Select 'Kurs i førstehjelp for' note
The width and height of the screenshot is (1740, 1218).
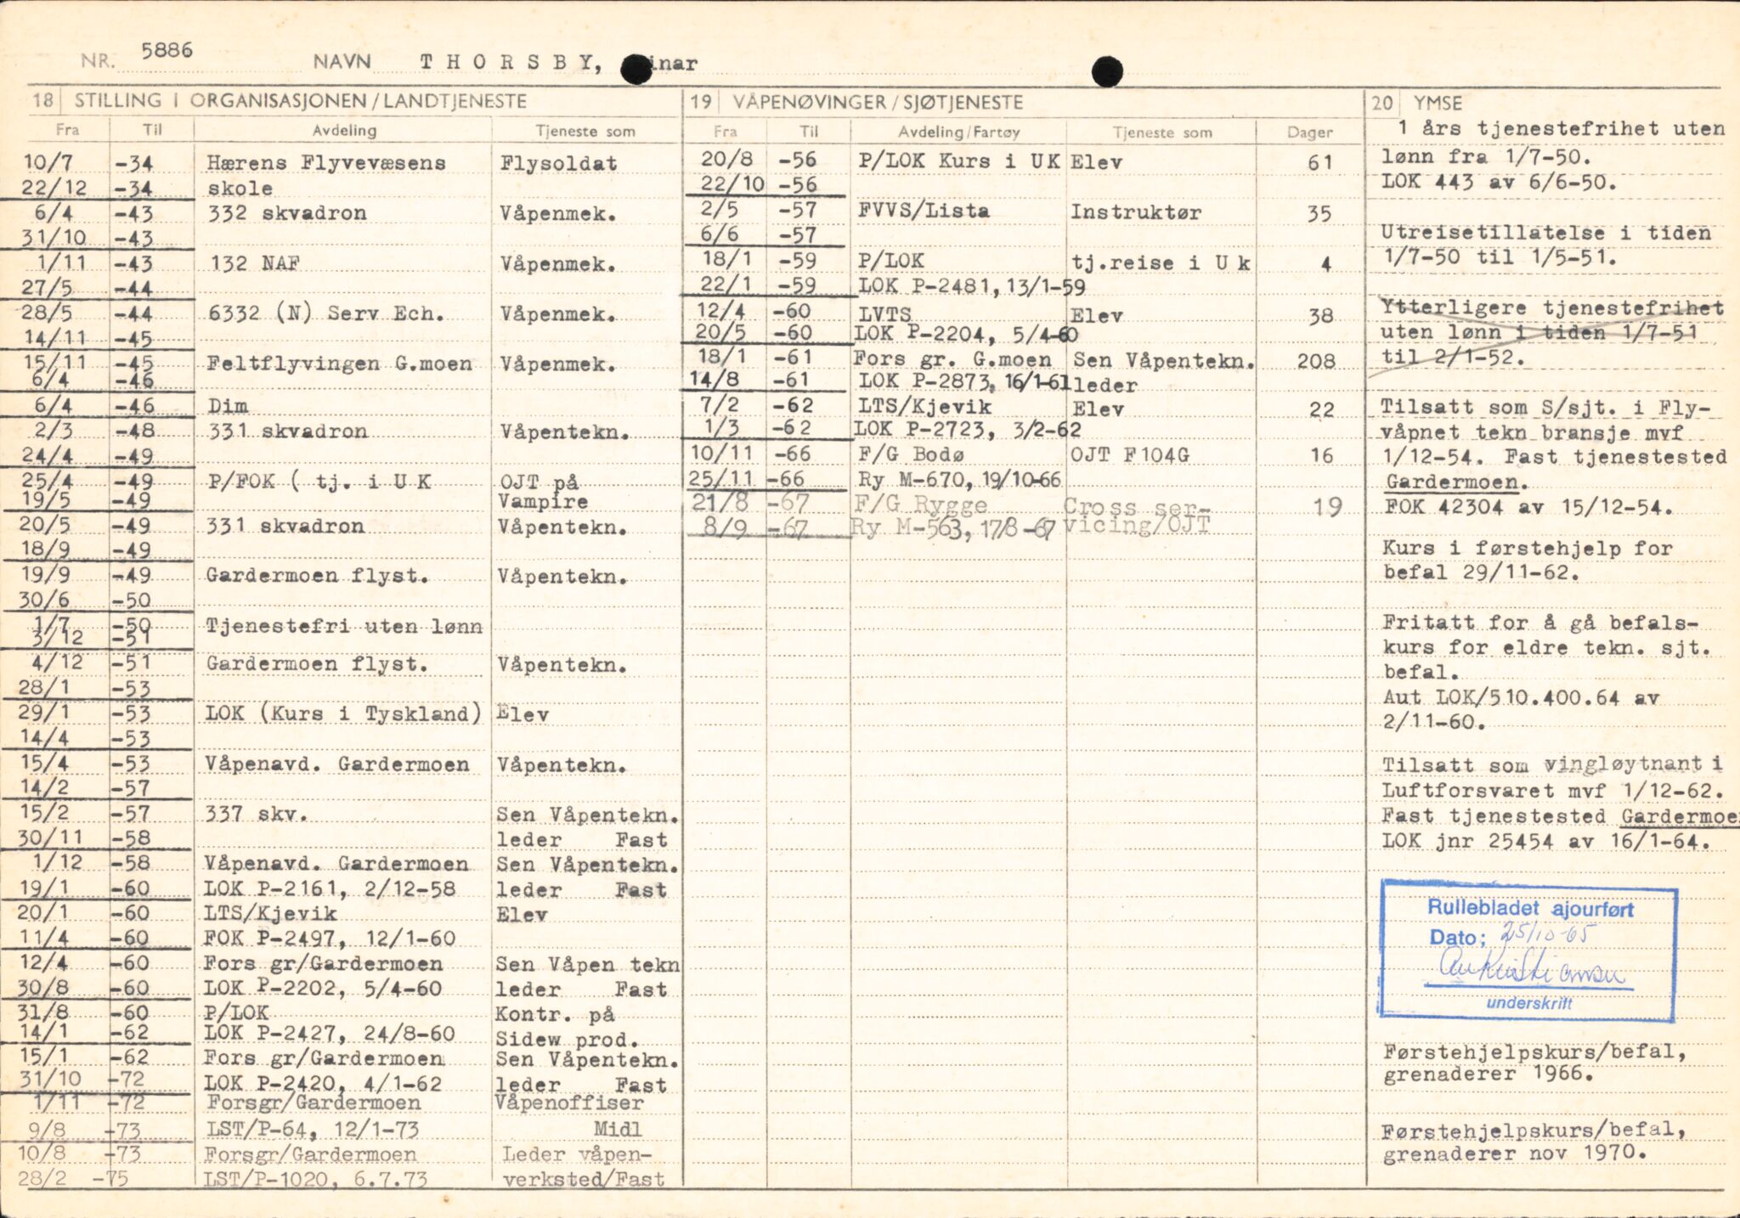tap(1528, 549)
